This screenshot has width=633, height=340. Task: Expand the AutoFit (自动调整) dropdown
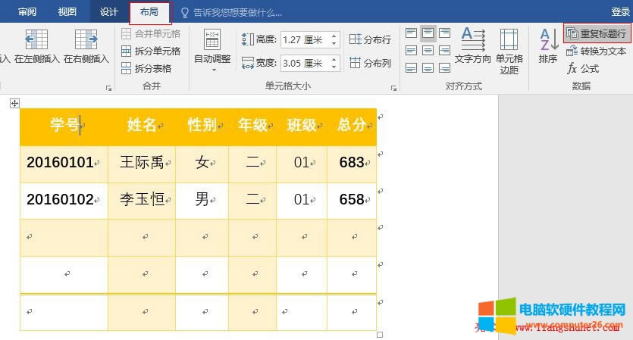[212, 70]
